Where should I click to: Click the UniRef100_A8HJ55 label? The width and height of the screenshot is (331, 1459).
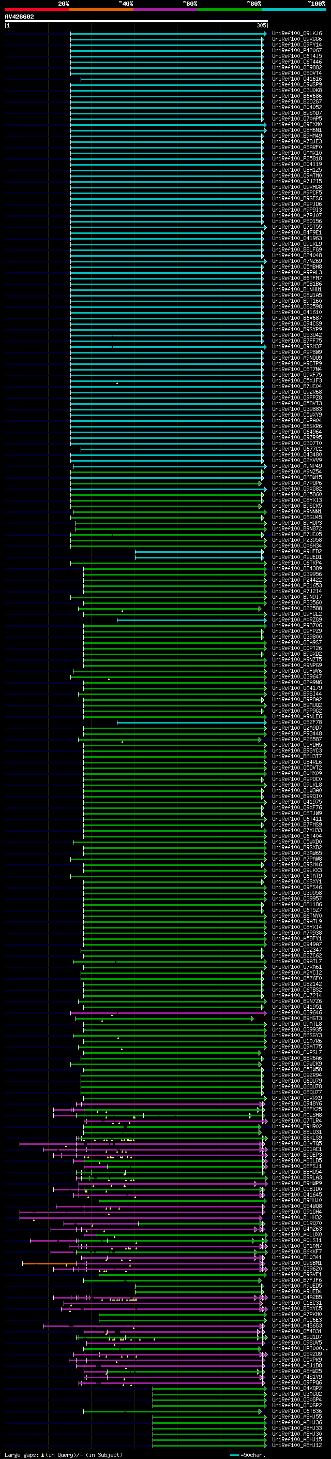(x=297, y=1417)
